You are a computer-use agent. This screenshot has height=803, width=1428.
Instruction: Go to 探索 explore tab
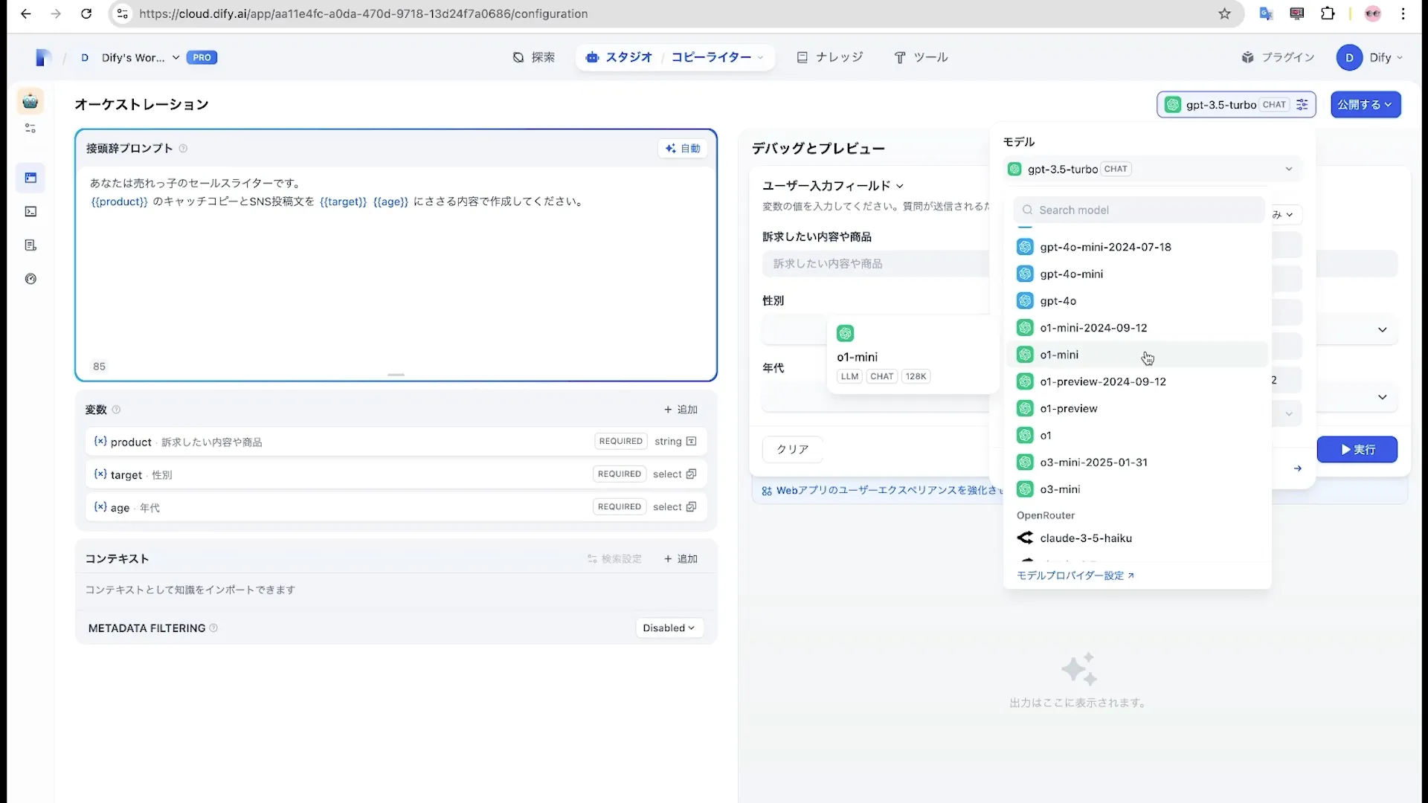point(534,57)
